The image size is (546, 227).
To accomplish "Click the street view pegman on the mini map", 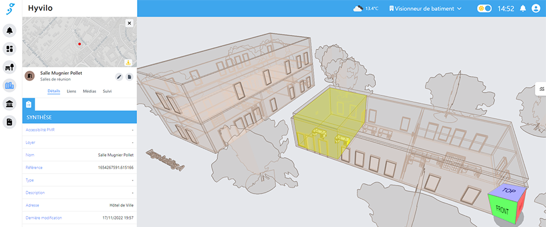I will pyautogui.click(x=128, y=62).
